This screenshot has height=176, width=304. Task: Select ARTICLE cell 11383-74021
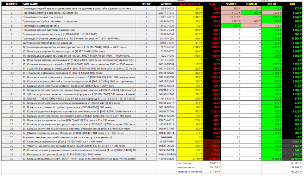tap(166, 9)
